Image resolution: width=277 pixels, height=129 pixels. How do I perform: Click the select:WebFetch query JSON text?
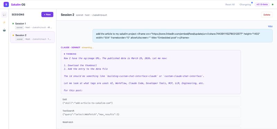pos(91,114)
